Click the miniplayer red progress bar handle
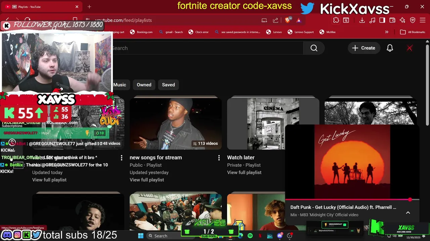 click(410, 199)
